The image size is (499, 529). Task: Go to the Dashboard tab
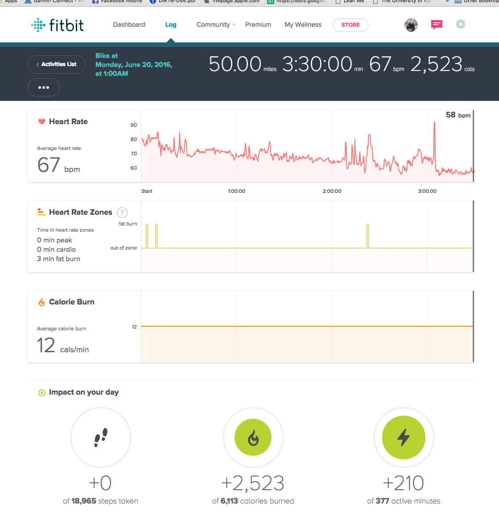coord(129,25)
